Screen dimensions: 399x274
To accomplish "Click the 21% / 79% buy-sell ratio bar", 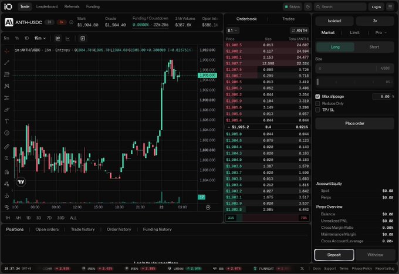I will 267,218.
